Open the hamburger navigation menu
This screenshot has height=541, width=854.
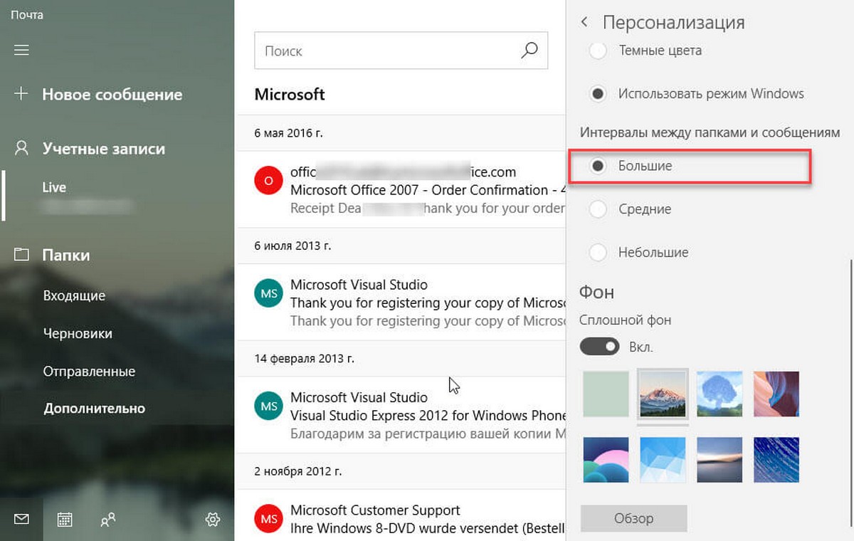click(x=21, y=50)
